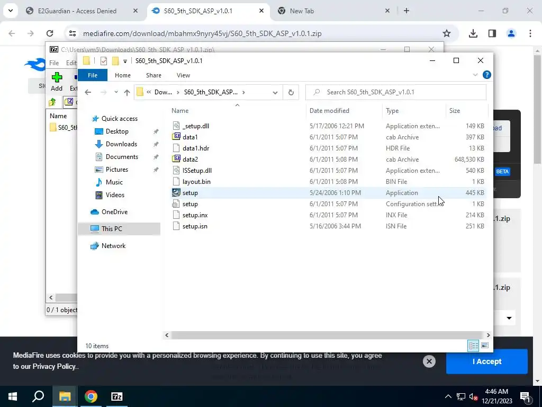Open Desktop in the navigation pane
This screenshot has width=542, height=407.
[x=117, y=131]
